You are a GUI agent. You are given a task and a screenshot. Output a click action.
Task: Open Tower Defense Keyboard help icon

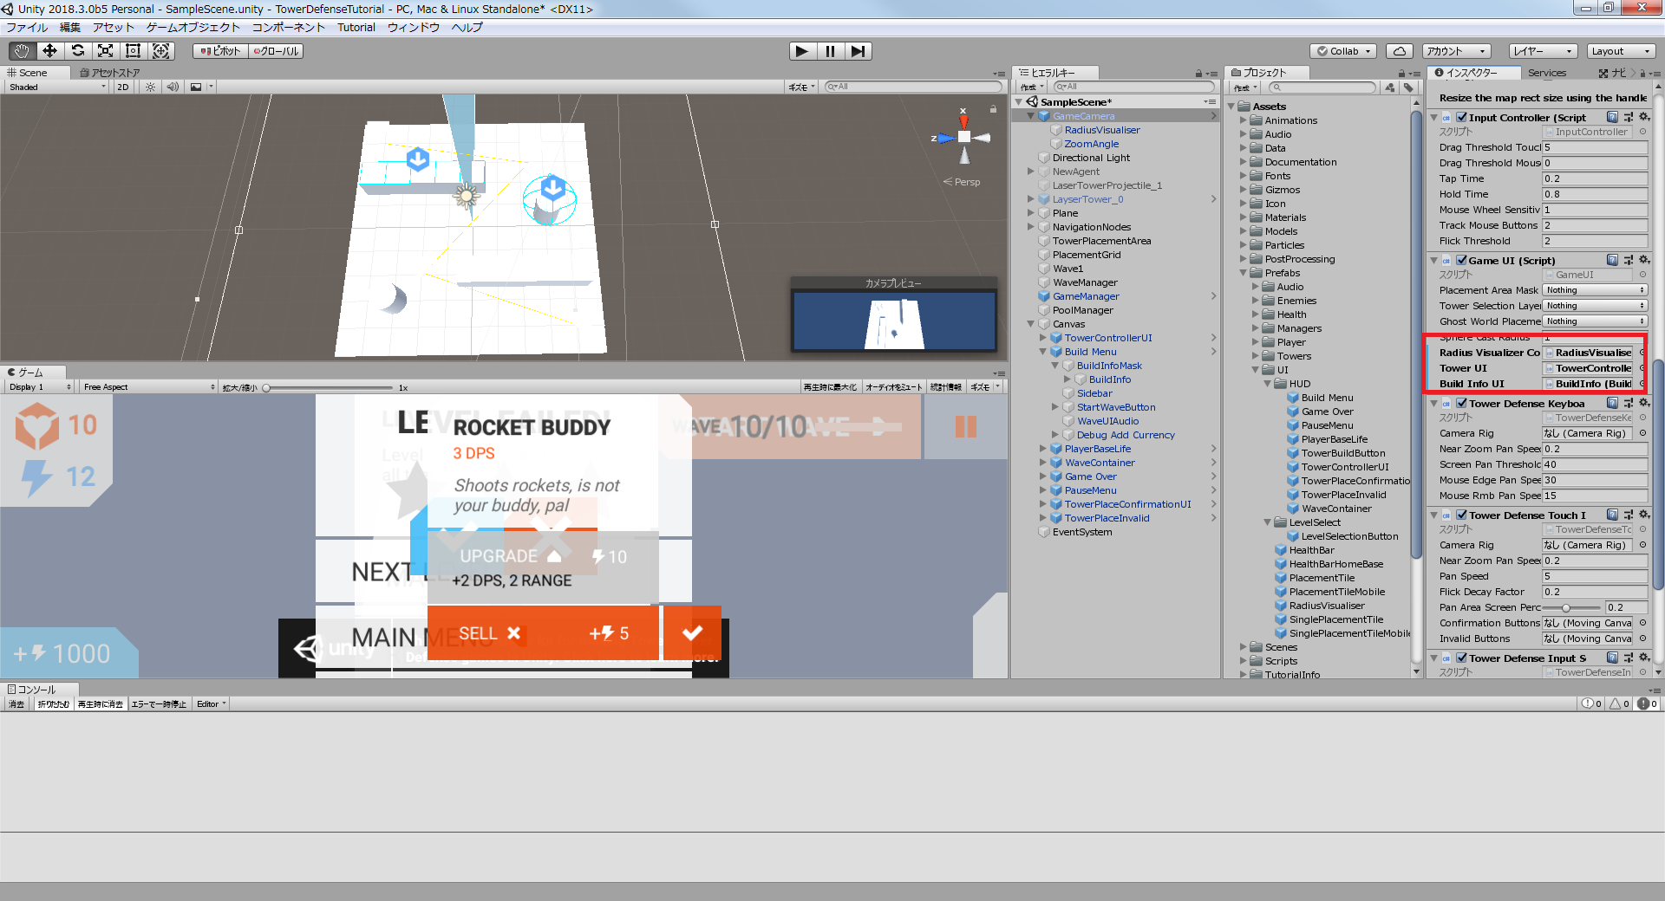(1612, 403)
